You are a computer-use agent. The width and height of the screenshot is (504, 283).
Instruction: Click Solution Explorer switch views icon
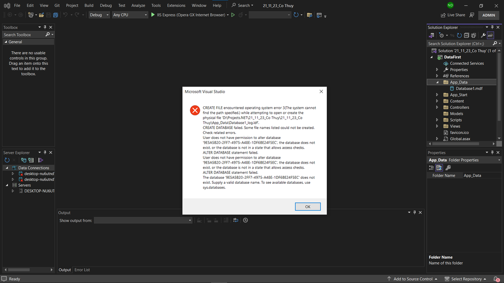click(431, 35)
